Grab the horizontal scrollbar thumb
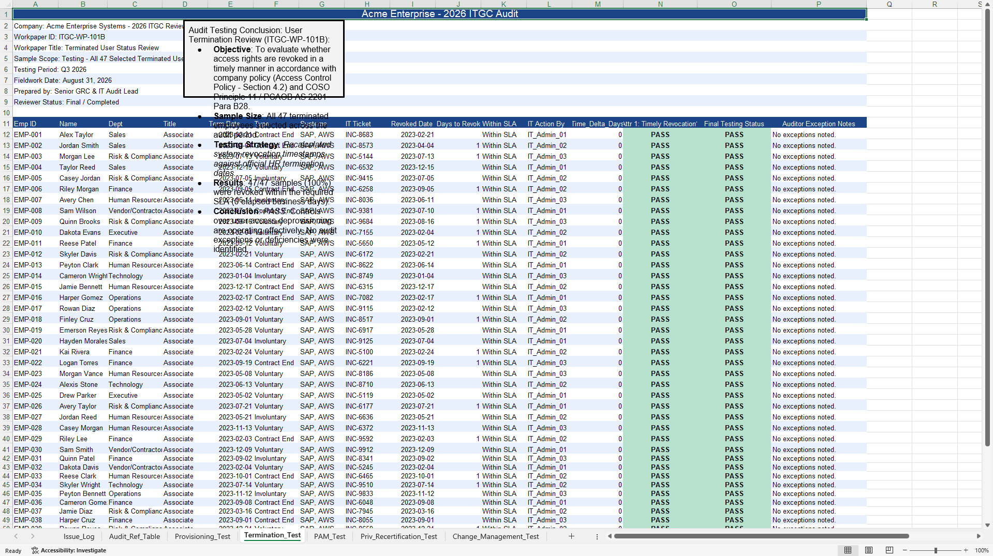The height and width of the screenshot is (556, 993). [x=762, y=536]
